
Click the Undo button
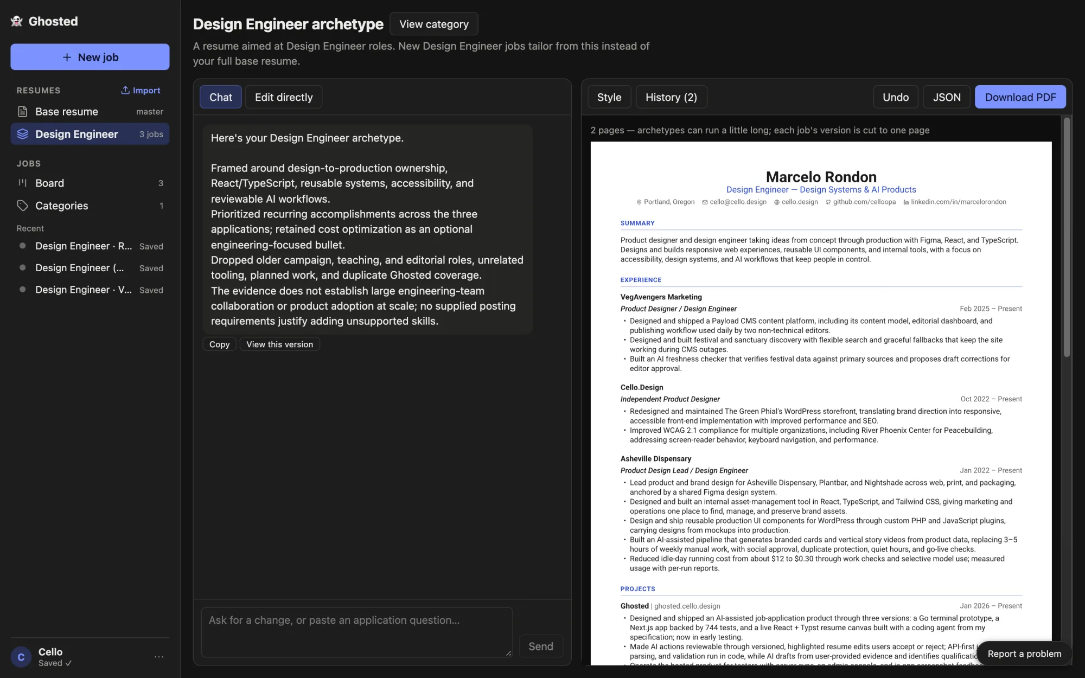point(896,97)
